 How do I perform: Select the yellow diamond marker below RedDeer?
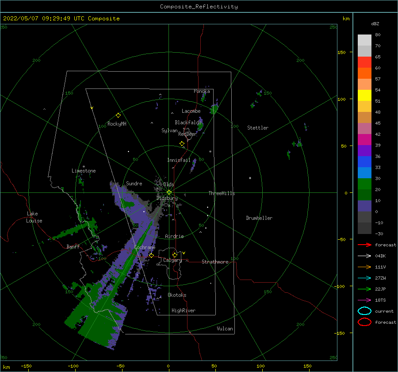182,144
